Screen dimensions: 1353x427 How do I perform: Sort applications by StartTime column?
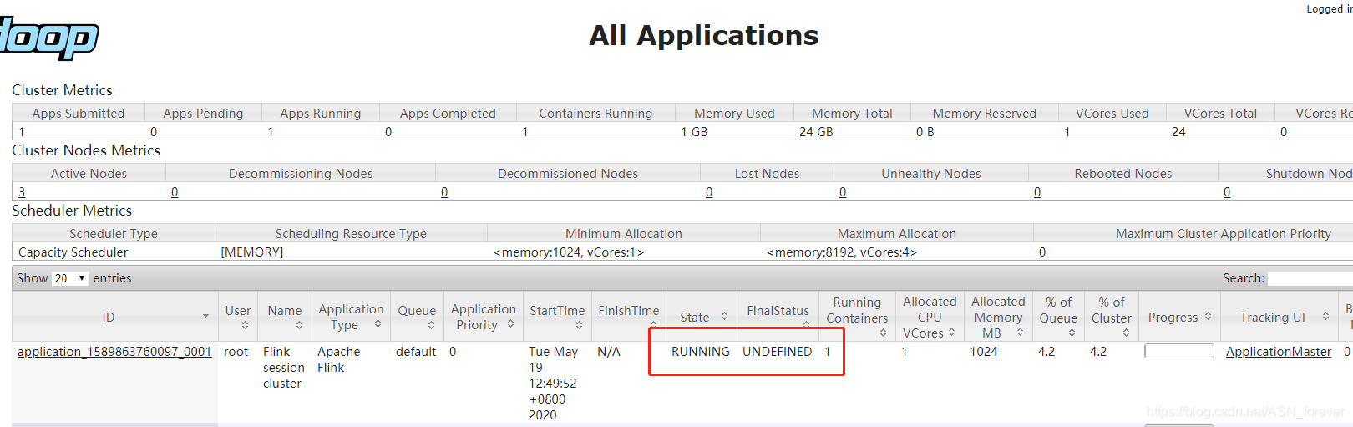point(557,317)
